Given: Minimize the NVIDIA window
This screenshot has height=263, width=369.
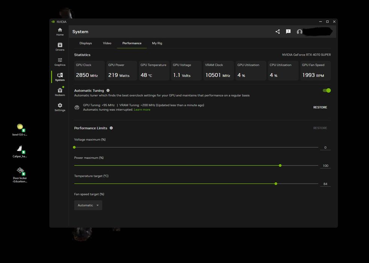Looking at the screenshot, I should click(320, 22).
